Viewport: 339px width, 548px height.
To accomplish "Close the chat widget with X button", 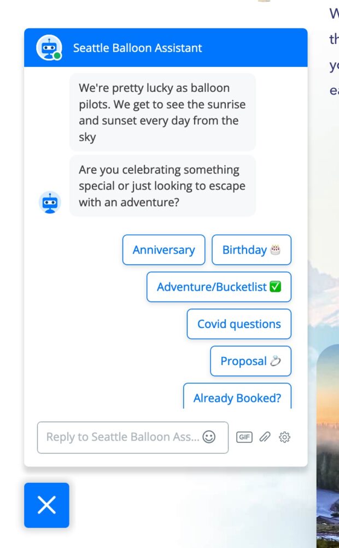I will click(x=46, y=505).
